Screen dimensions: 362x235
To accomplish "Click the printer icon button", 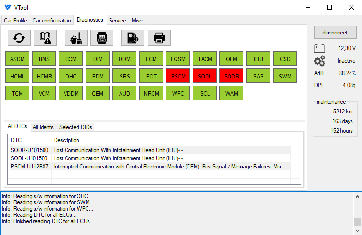I will [159, 37].
